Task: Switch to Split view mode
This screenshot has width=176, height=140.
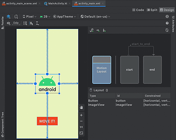Action: [152, 10]
